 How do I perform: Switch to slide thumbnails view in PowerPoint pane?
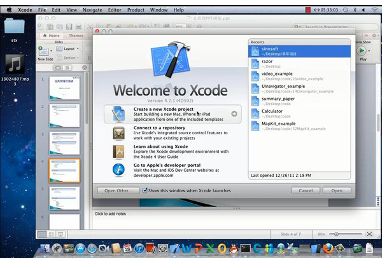59,67
